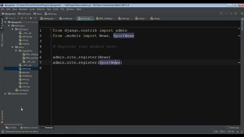
Task: Click the Search Everywhere magnifier icon
Action: [242, 14]
